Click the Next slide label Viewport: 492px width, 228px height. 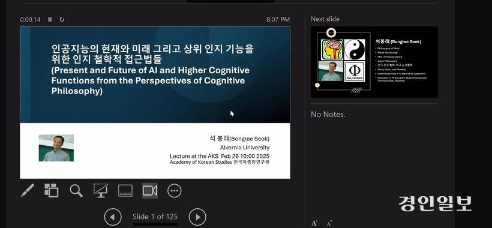pyautogui.click(x=325, y=19)
